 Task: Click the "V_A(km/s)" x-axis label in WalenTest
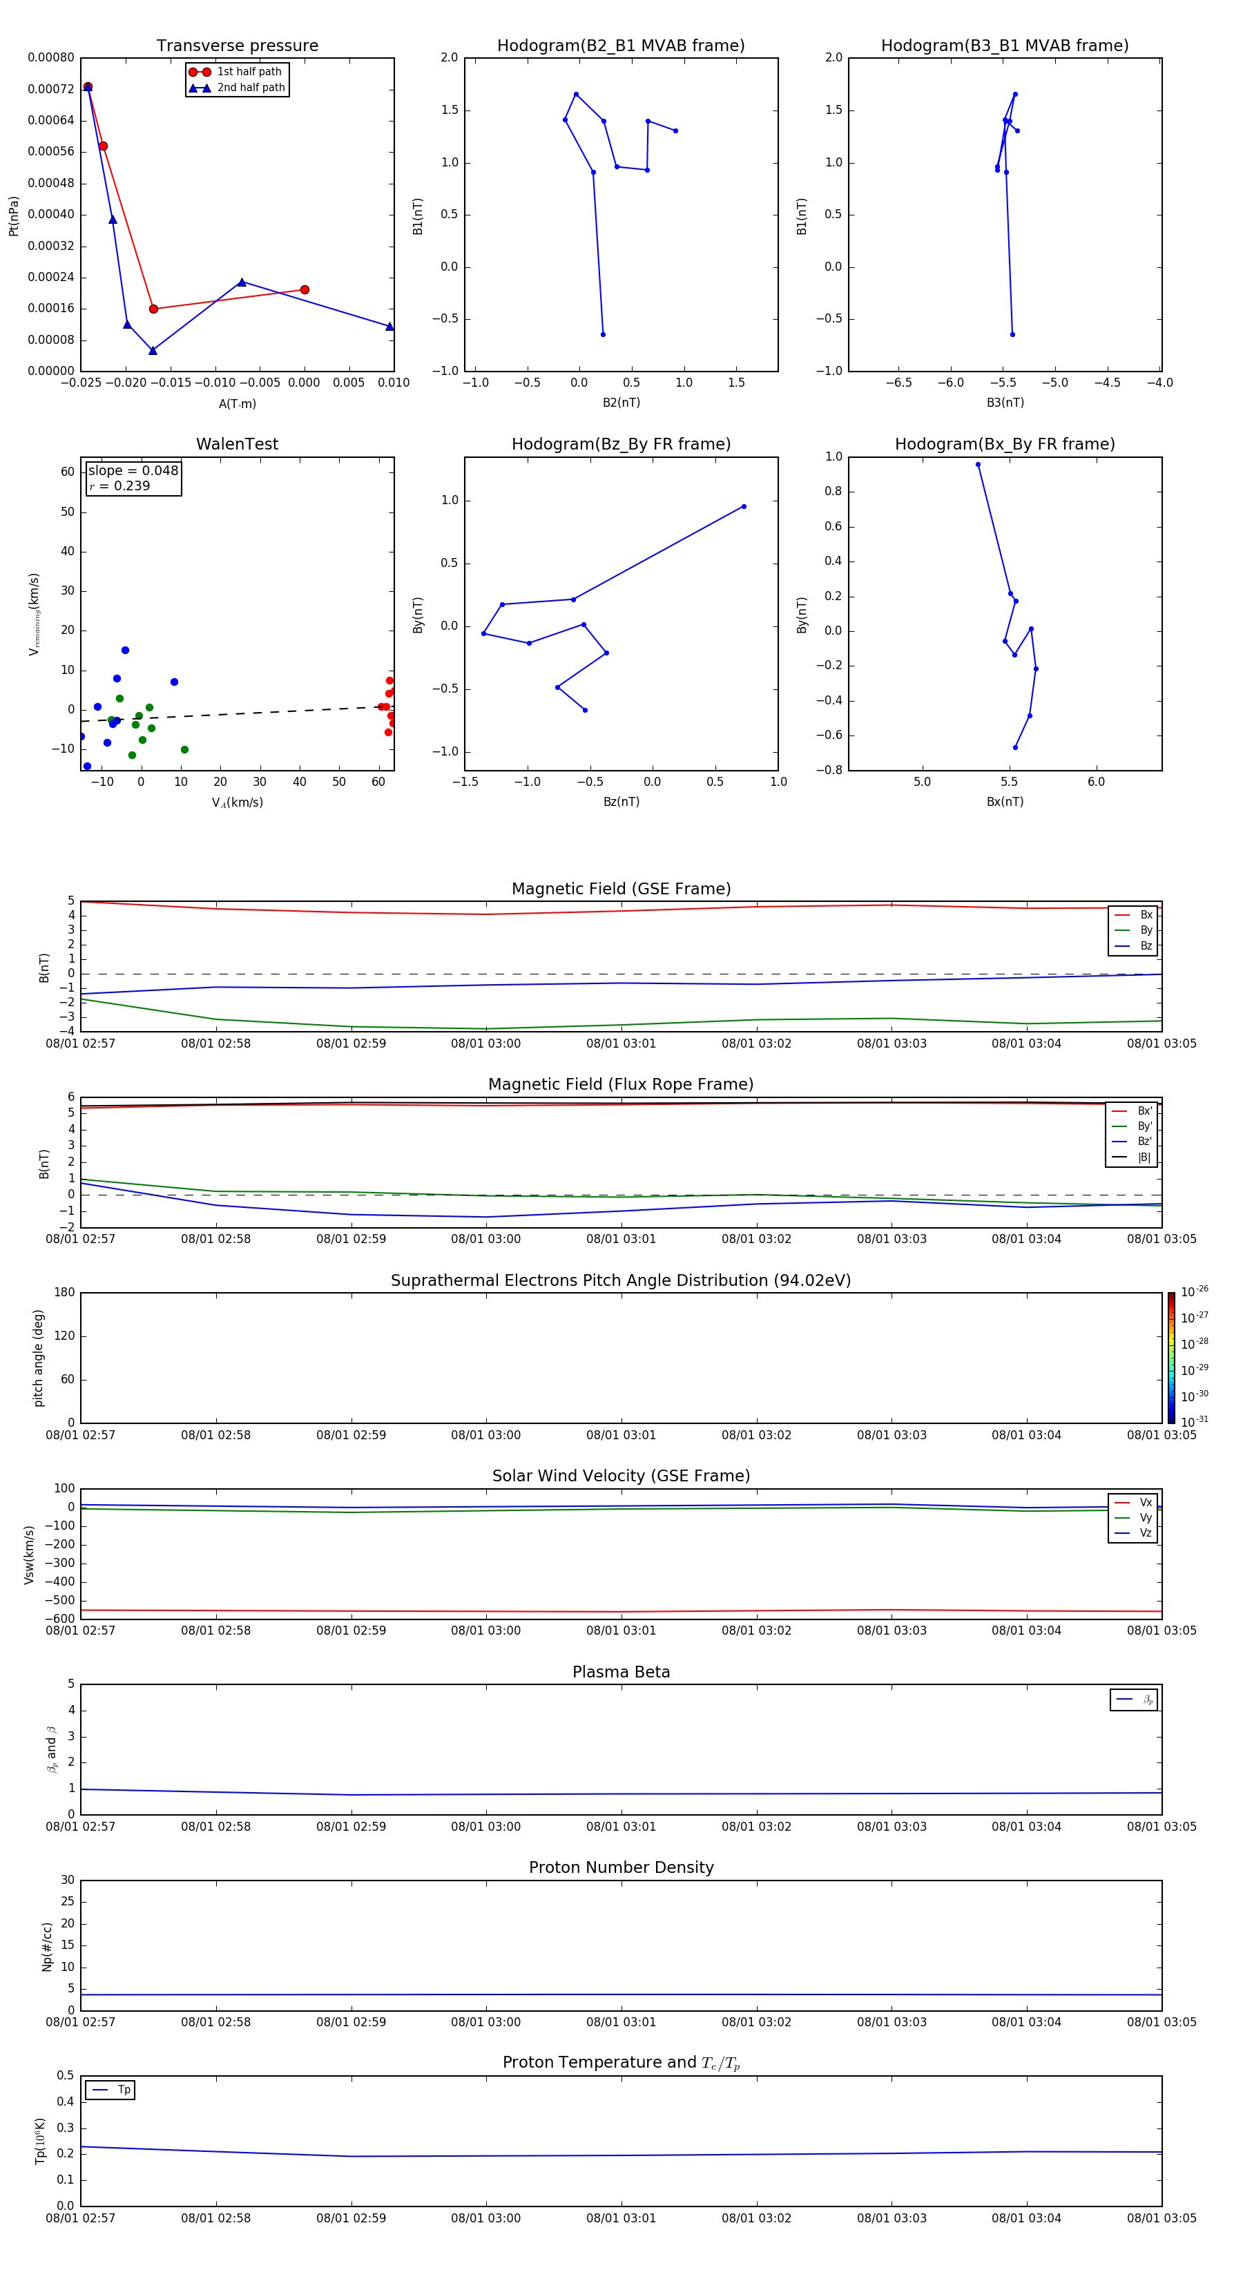[x=237, y=803]
